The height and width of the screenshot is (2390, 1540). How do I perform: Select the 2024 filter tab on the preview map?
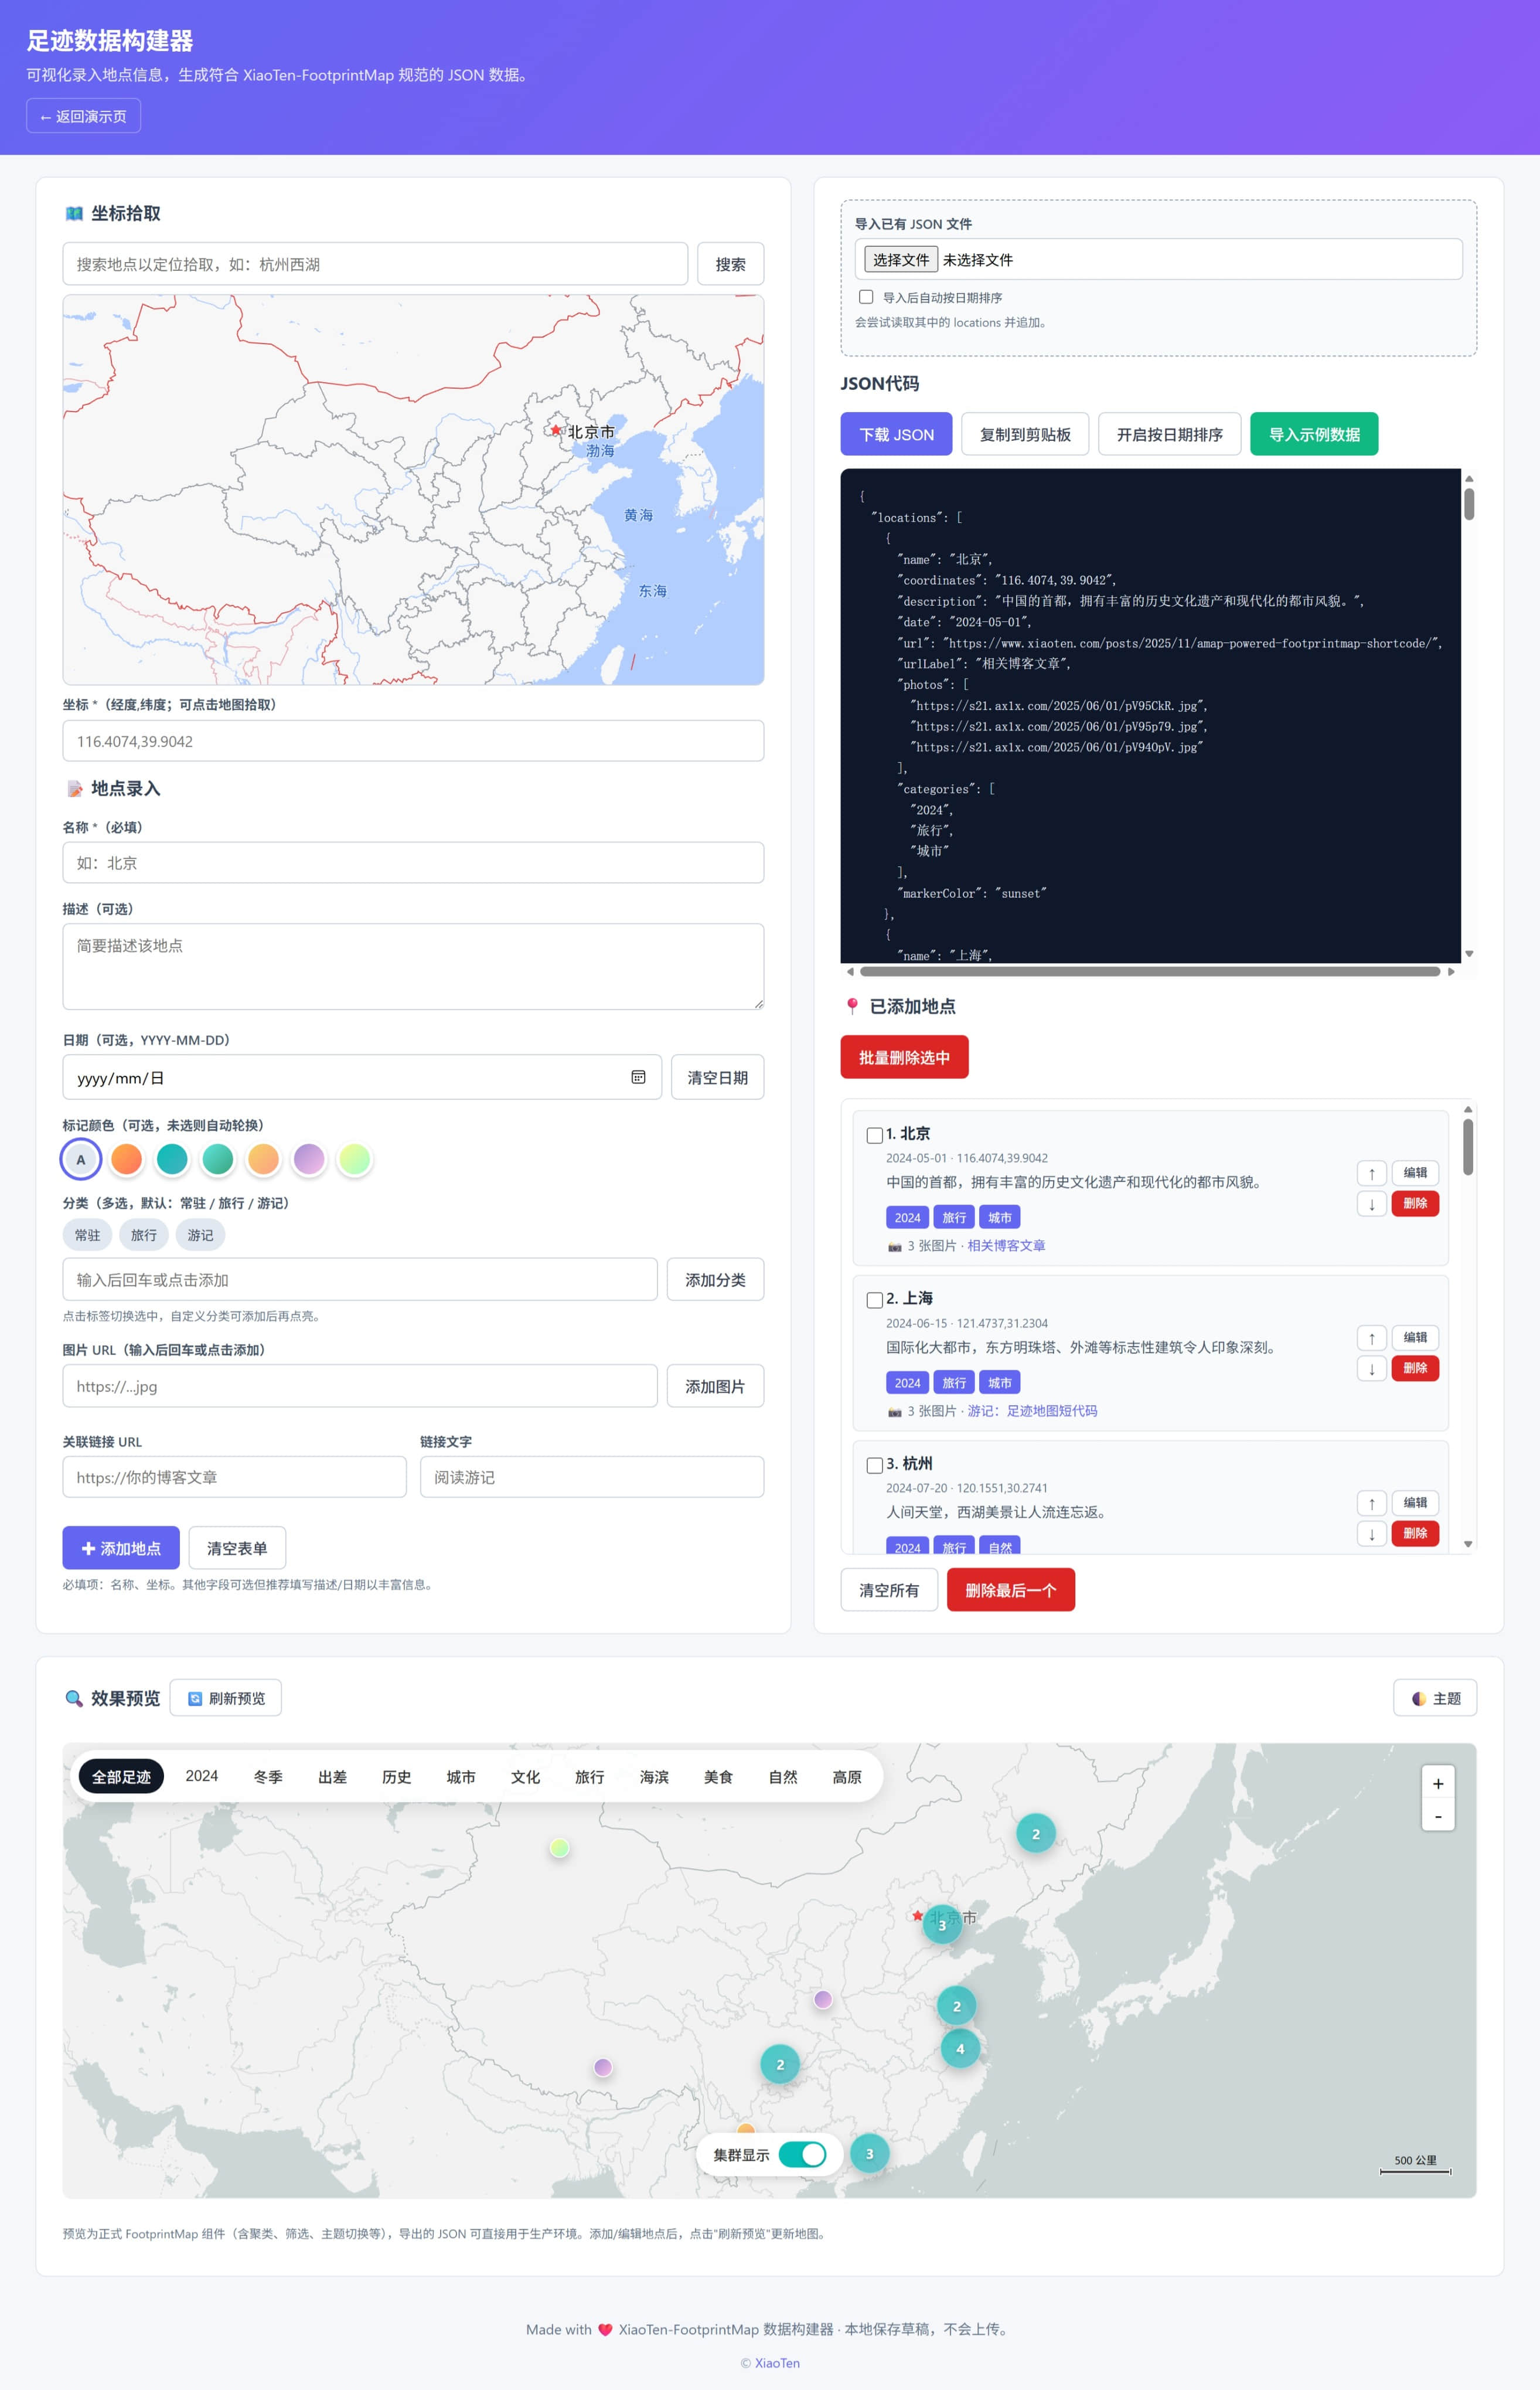click(201, 1776)
